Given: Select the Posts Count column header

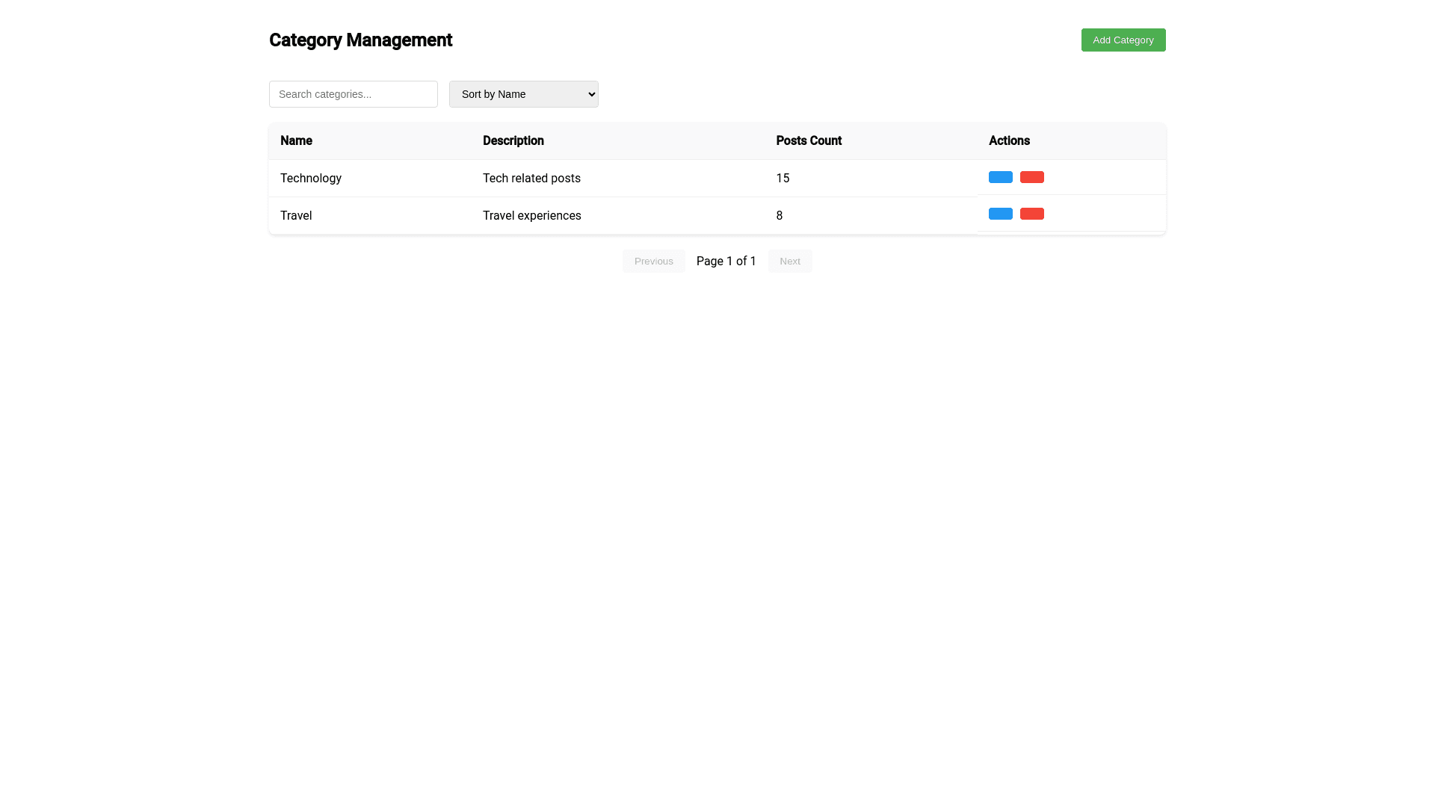Looking at the screenshot, I should [809, 140].
